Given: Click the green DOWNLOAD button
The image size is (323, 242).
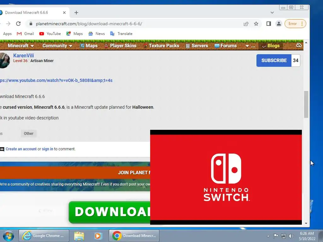Looking at the screenshot, I should pyautogui.click(x=109, y=212).
